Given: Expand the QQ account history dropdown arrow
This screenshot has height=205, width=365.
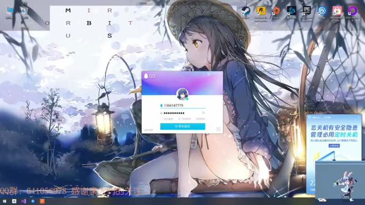Looking at the screenshot, I should [203, 106].
